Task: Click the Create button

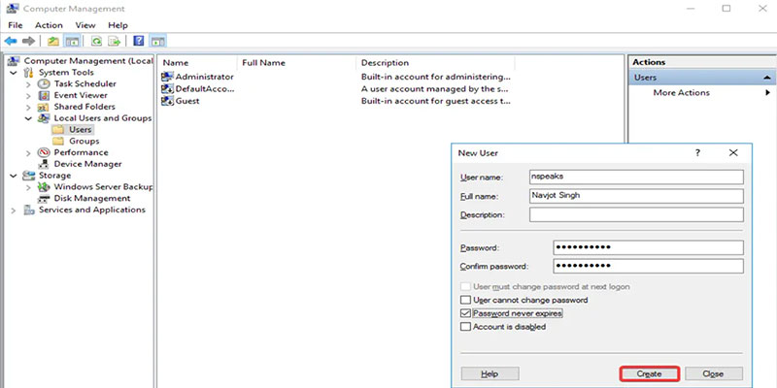Action: coord(649,373)
